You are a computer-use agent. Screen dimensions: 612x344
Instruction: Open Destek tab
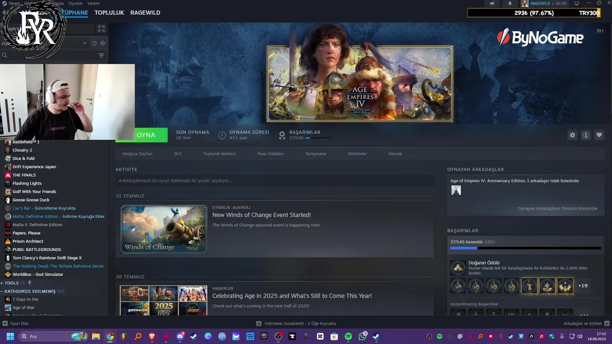395,154
